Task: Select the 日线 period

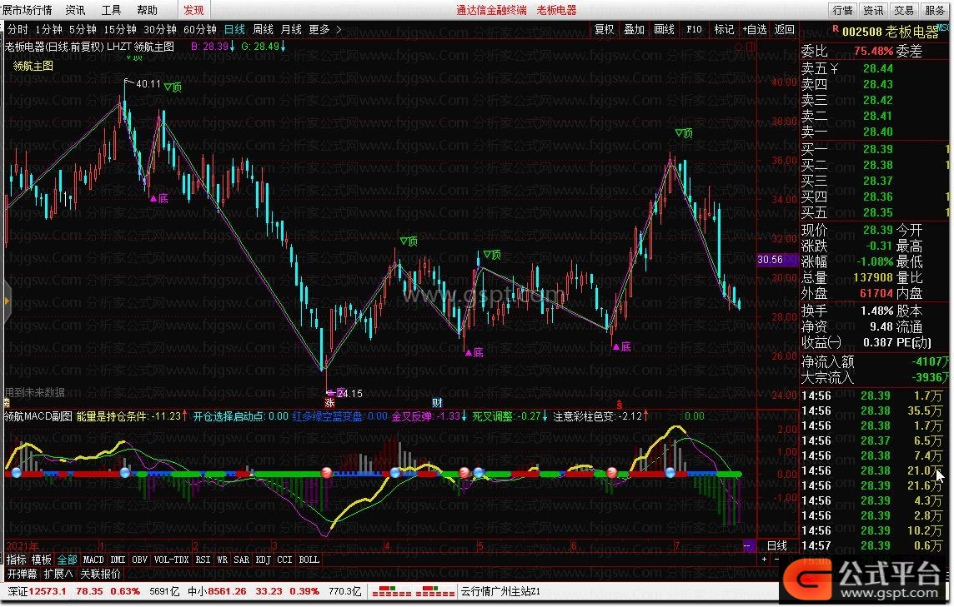Action: click(x=234, y=29)
